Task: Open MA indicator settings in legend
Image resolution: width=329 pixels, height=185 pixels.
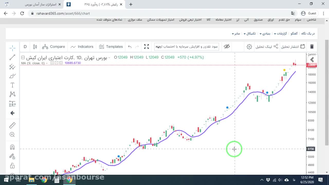Action: click(57, 63)
